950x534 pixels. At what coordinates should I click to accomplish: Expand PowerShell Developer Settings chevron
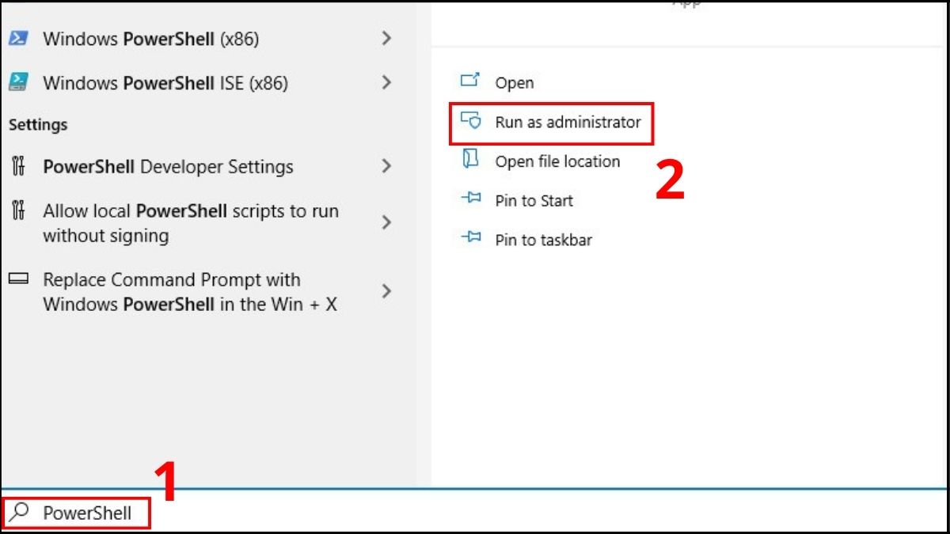387,166
